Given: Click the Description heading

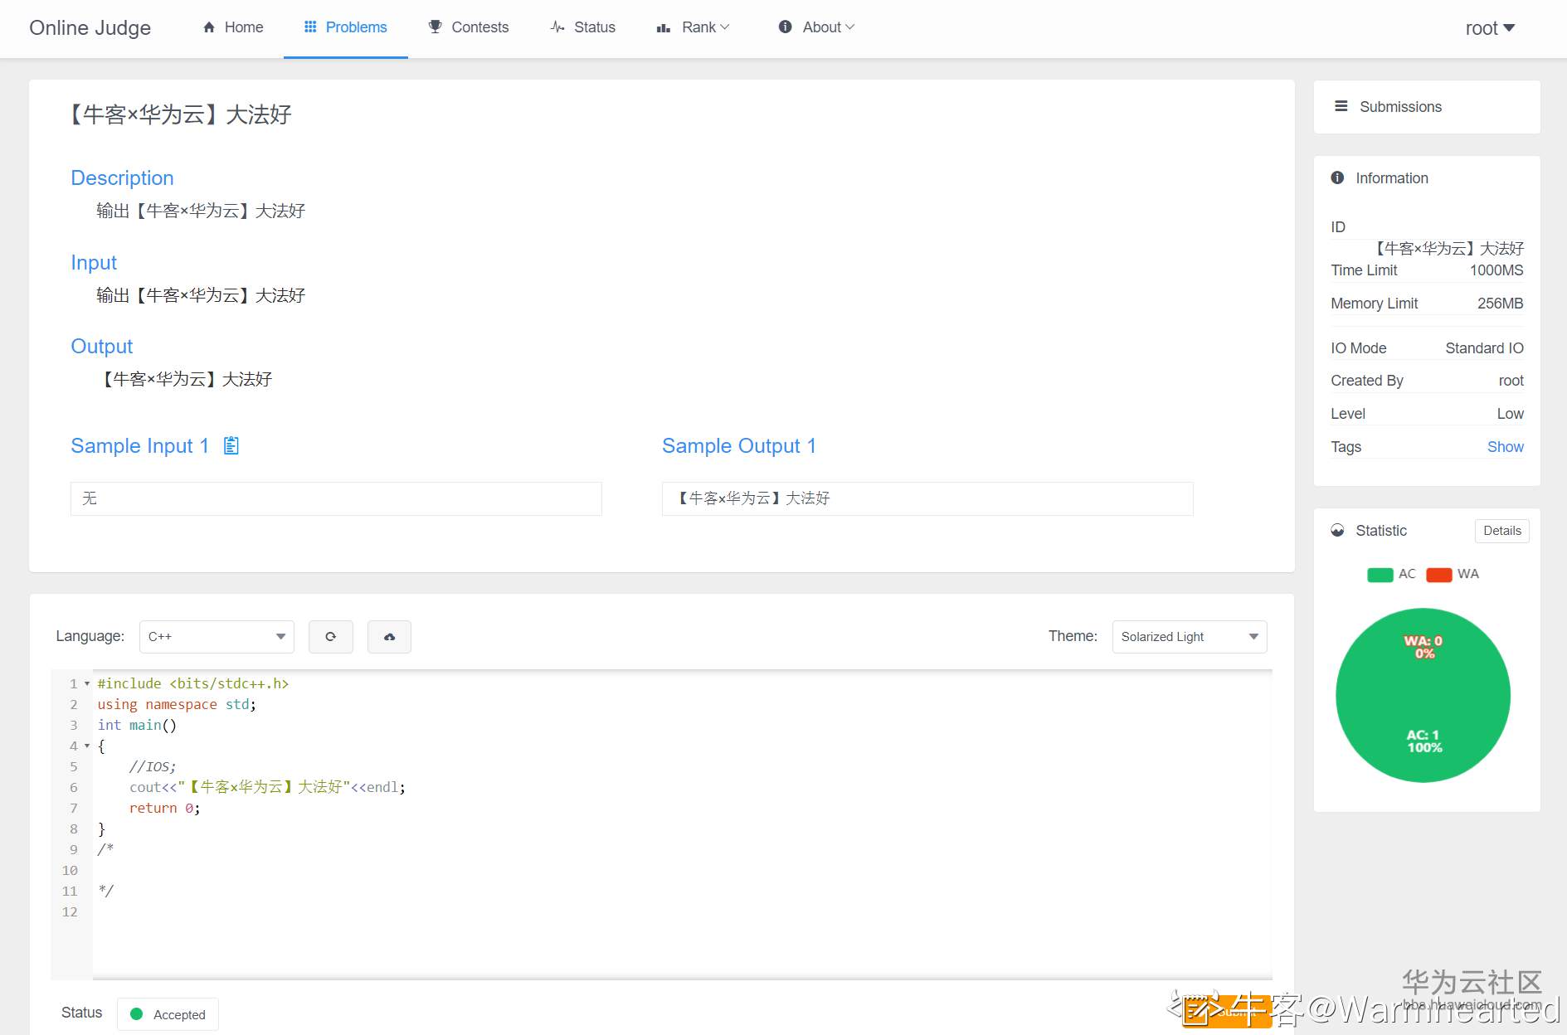Looking at the screenshot, I should [122, 178].
